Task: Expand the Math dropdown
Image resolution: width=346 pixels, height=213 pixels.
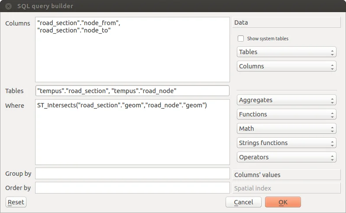Action: tap(286, 129)
